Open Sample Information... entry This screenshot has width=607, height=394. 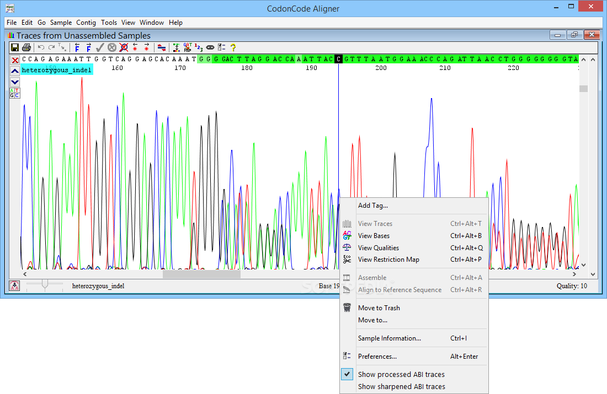tap(414, 338)
